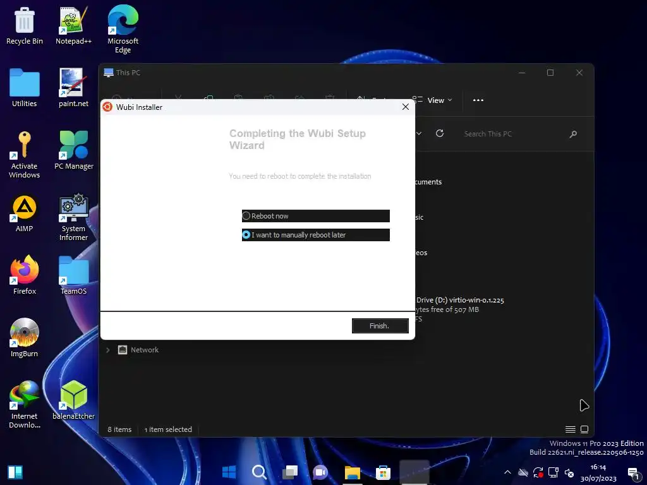Click the '8 items' status bar text

(x=119, y=429)
